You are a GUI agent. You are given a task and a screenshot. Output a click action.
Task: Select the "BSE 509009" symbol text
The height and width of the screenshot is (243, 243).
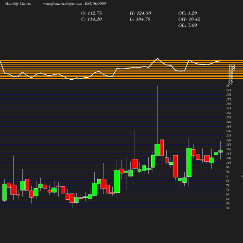[95, 3]
